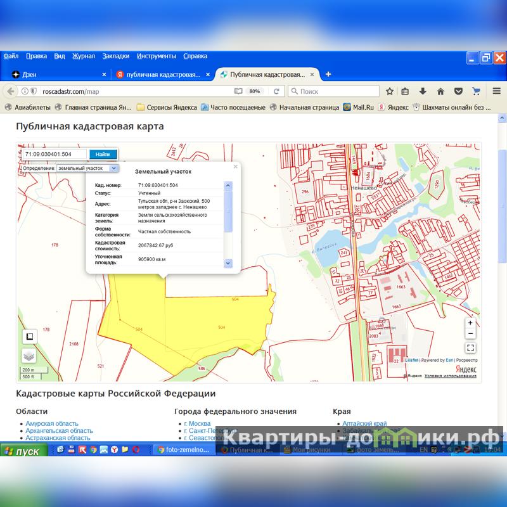Open the Закладки menu
This screenshot has width=507, height=507.
coord(115,56)
